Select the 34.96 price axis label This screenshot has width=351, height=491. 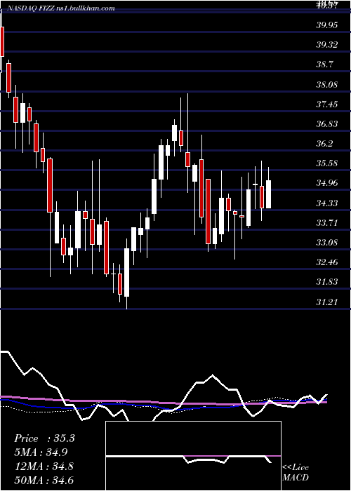(327, 183)
